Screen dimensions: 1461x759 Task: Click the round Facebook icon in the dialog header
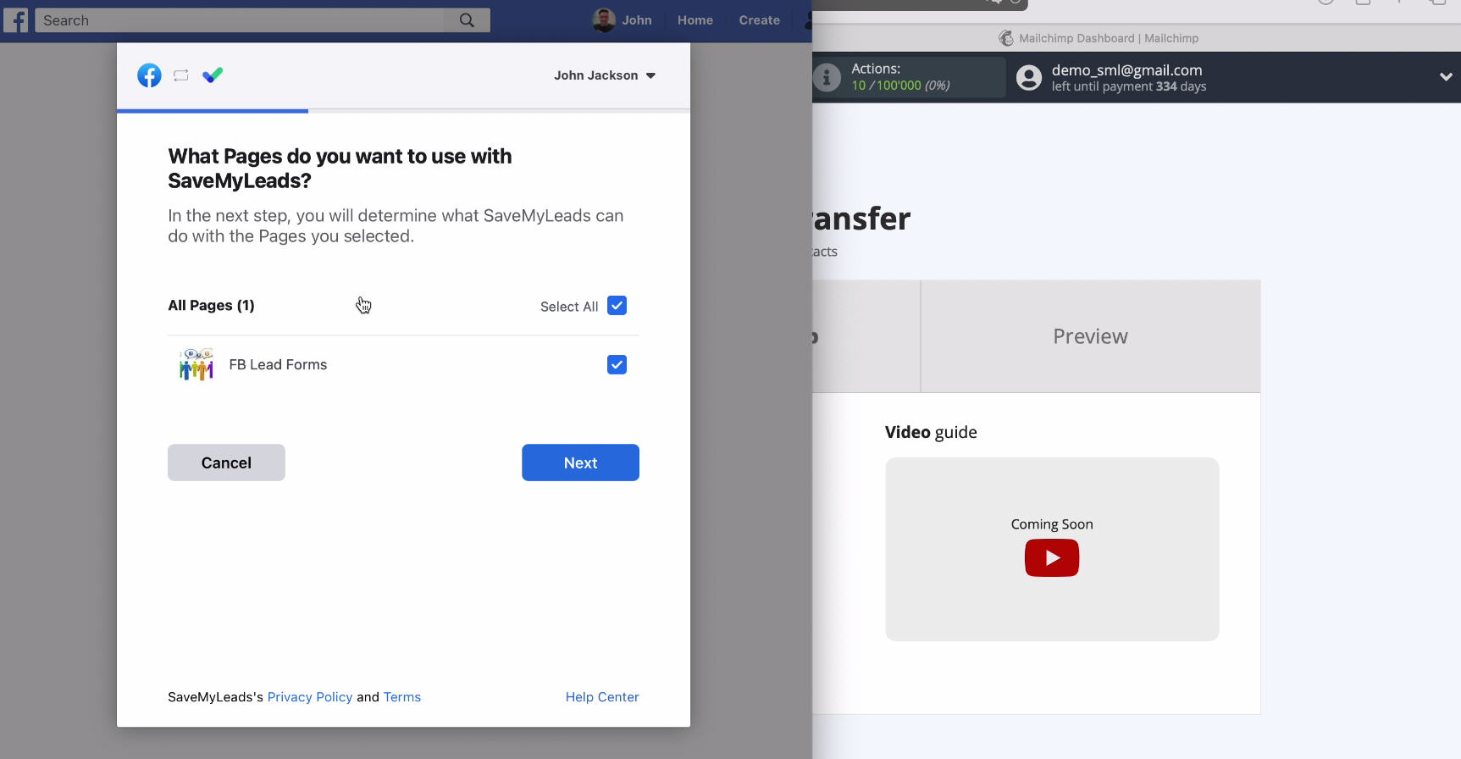pyautogui.click(x=149, y=75)
